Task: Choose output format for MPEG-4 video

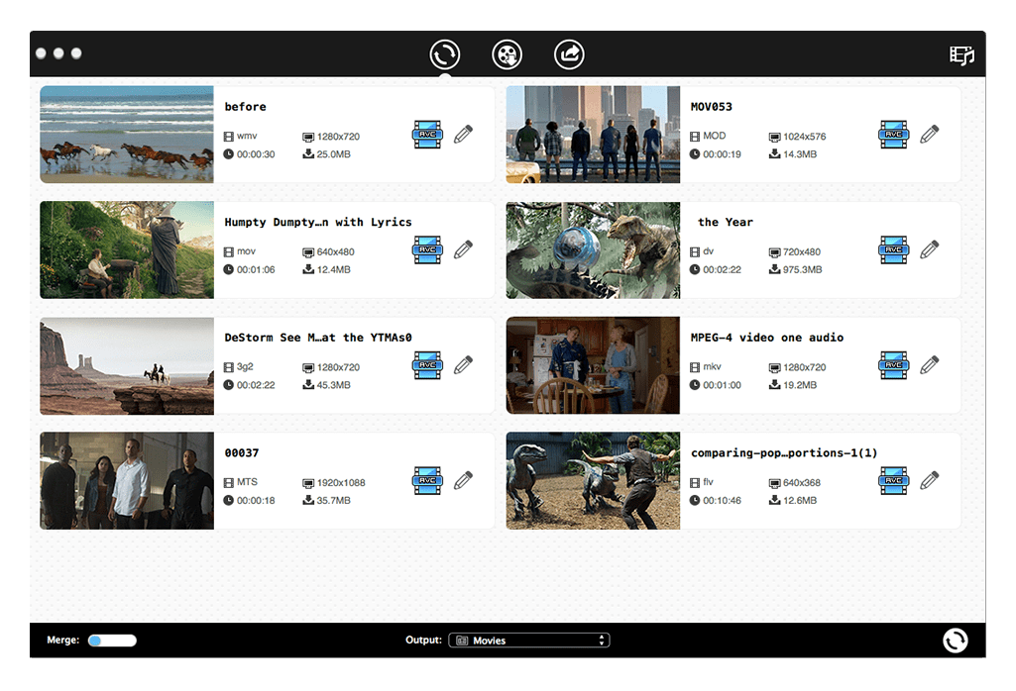Action: (893, 365)
